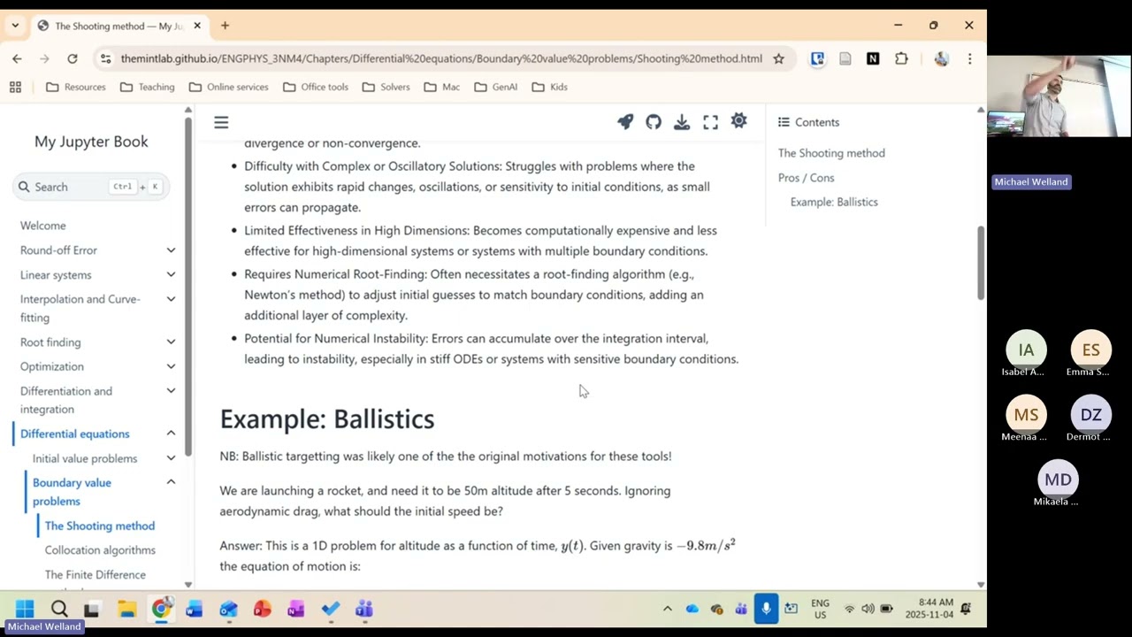This screenshot has width=1132, height=637.
Task: Open the Collocation algorithms page
Action: click(x=100, y=550)
